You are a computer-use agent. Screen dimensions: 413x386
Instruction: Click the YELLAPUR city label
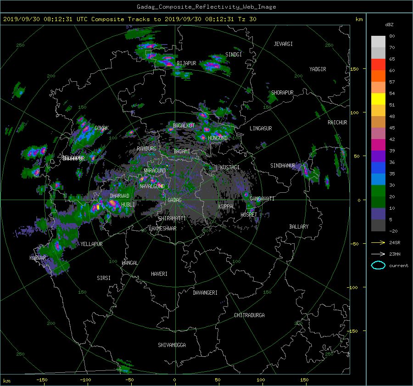coord(91,244)
